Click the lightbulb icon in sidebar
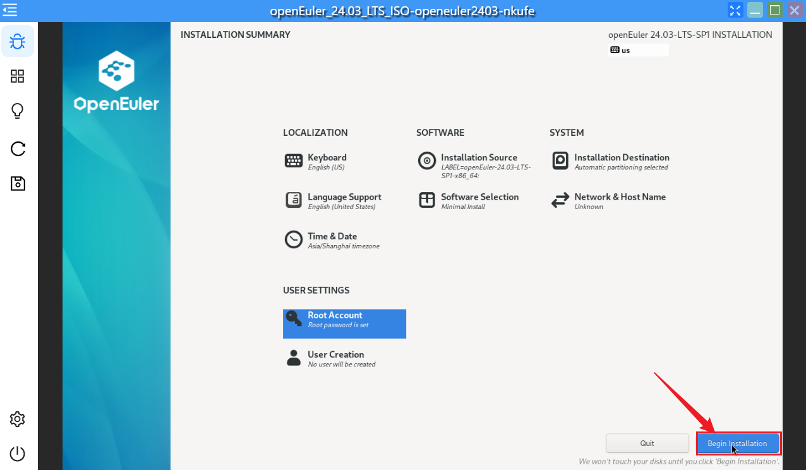806x470 pixels. pos(18,111)
